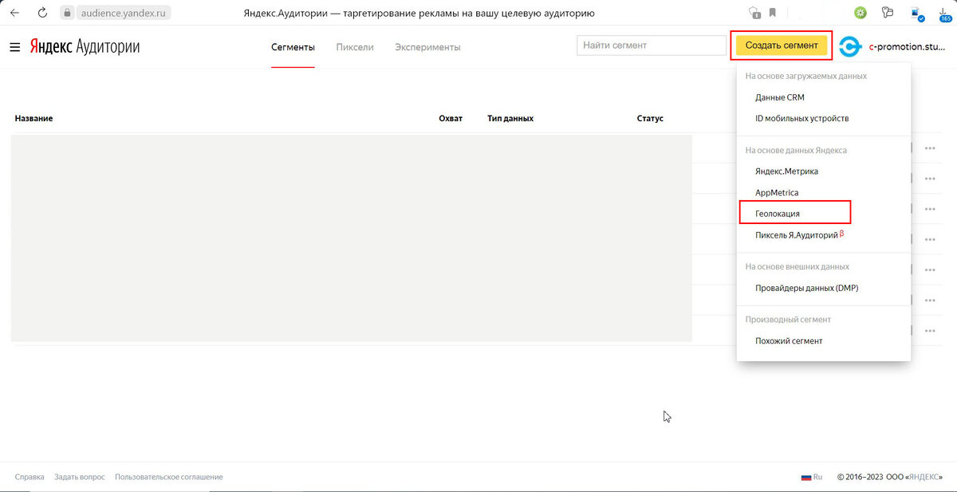Click the Охват column header
The width and height of the screenshot is (957, 492).
coord(451,118)
